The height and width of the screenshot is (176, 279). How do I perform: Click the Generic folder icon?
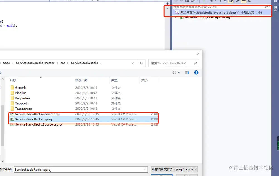(12, 87)
